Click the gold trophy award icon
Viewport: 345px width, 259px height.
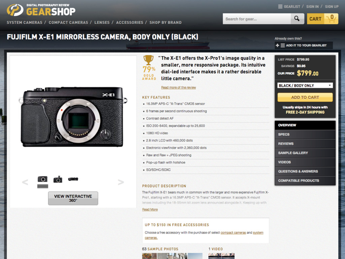149,60
